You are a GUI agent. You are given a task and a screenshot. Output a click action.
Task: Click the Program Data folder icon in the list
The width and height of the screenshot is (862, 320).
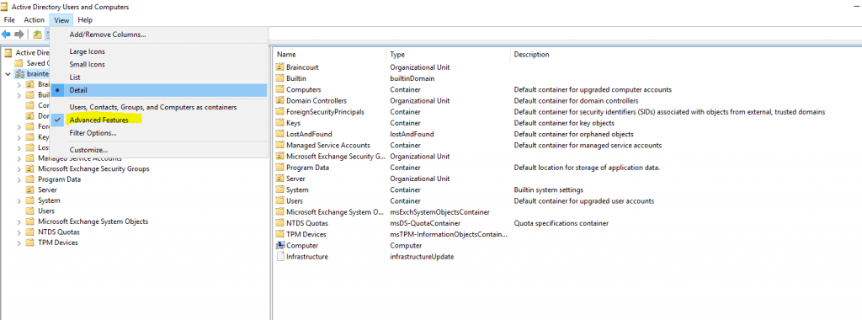(x=279, y=167)
